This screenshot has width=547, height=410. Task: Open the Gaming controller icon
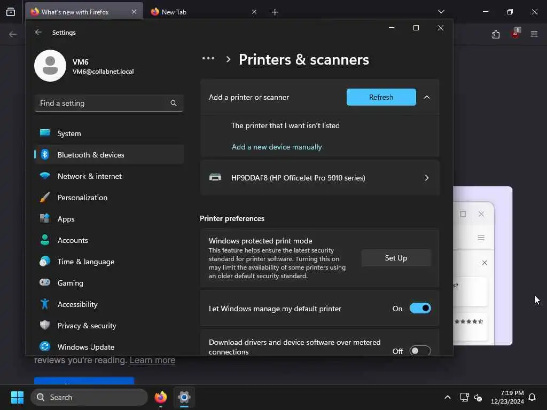[45, 282]
